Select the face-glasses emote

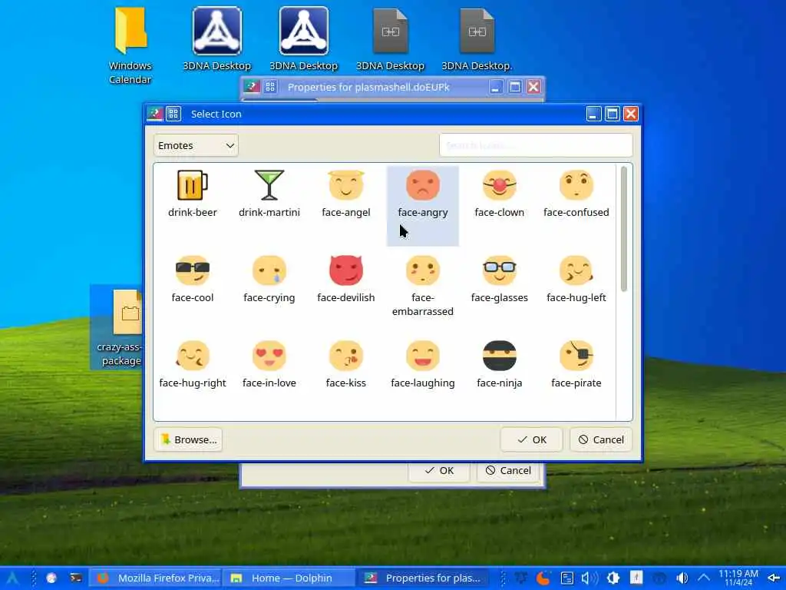[x=499, y=279]
